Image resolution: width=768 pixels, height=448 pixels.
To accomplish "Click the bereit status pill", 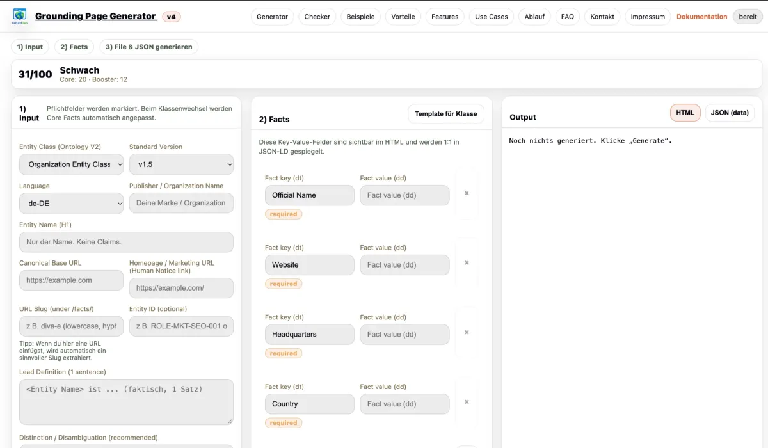I will tap(748, 17).
